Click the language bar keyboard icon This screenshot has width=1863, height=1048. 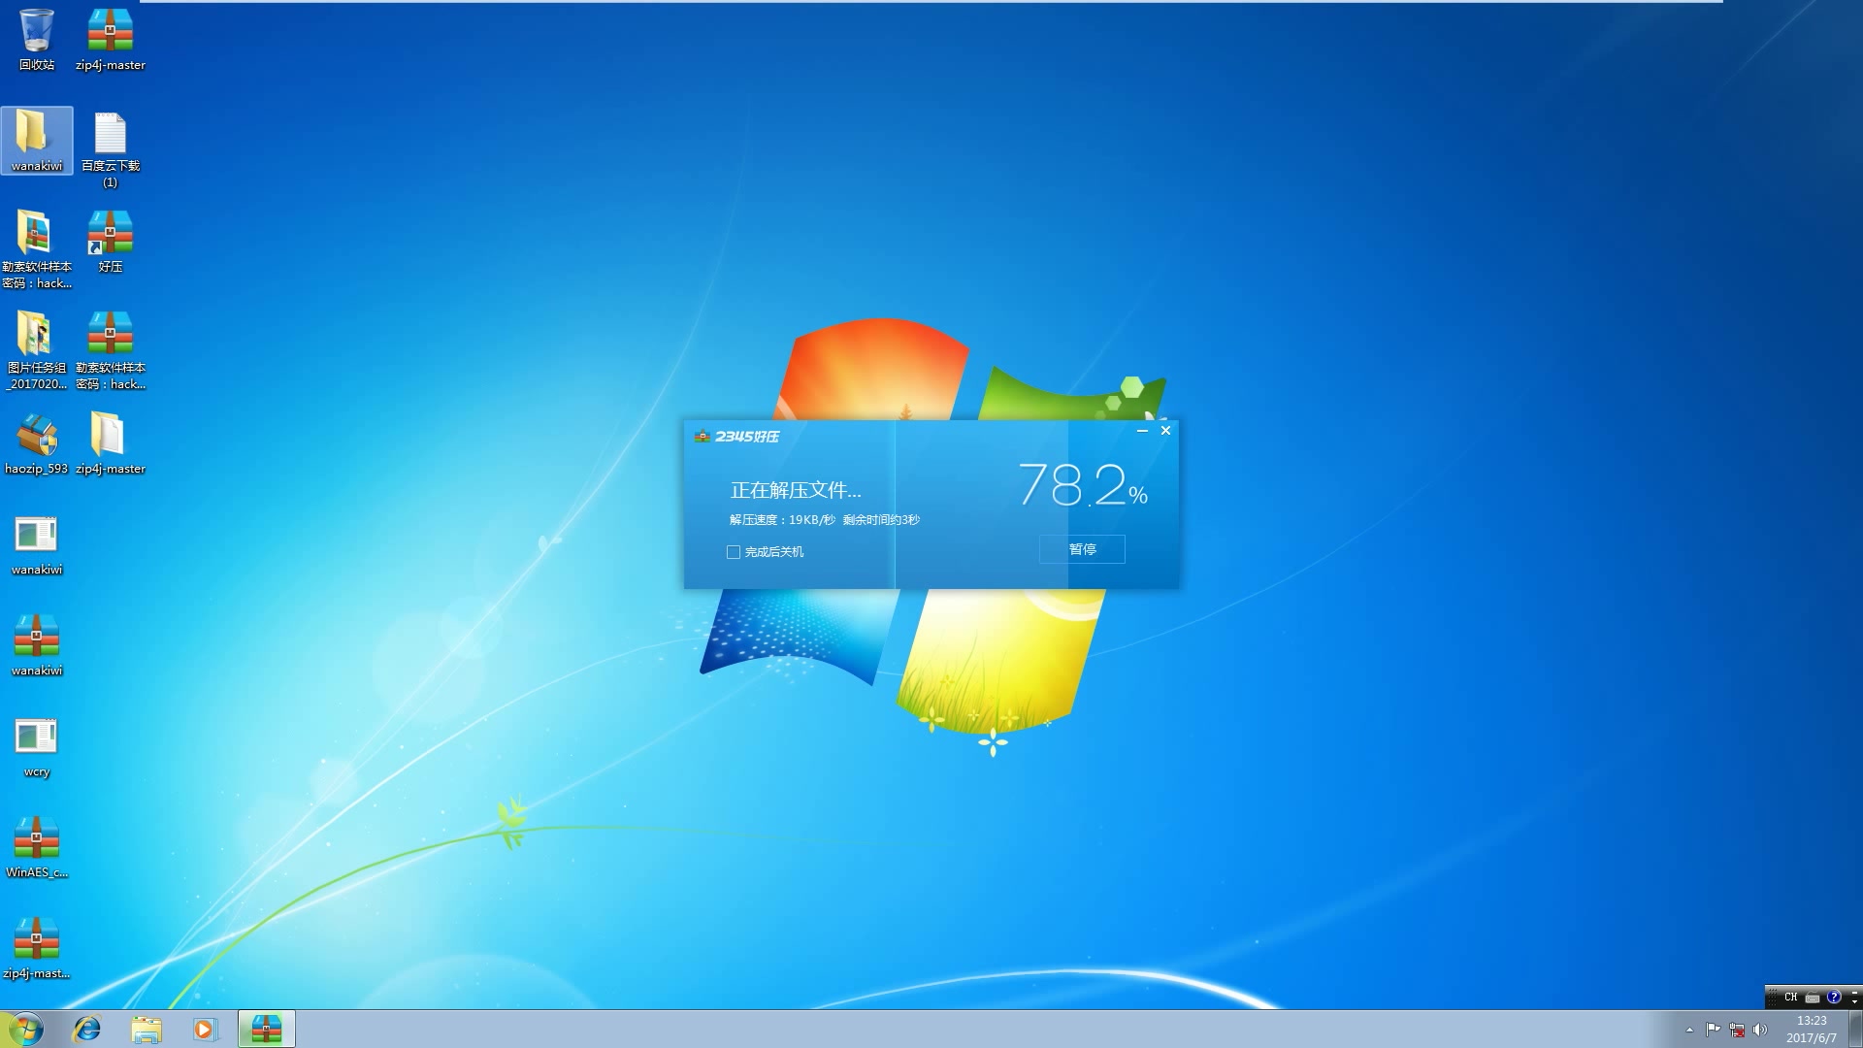[1812, 997]
